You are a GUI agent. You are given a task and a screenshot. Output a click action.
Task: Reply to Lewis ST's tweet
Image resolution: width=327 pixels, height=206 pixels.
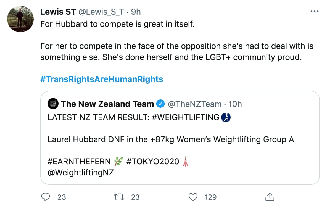pyautogui.click(x=46, y=197)
